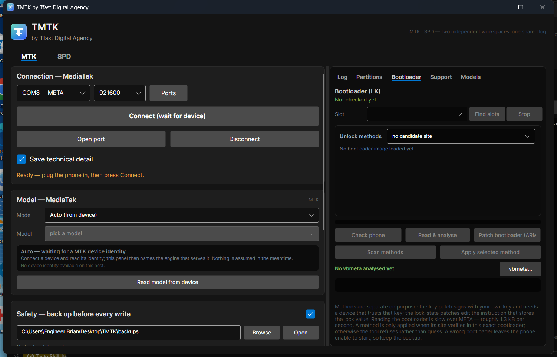
Task: Open the pick a model dropdown
Action: [182, 234]
